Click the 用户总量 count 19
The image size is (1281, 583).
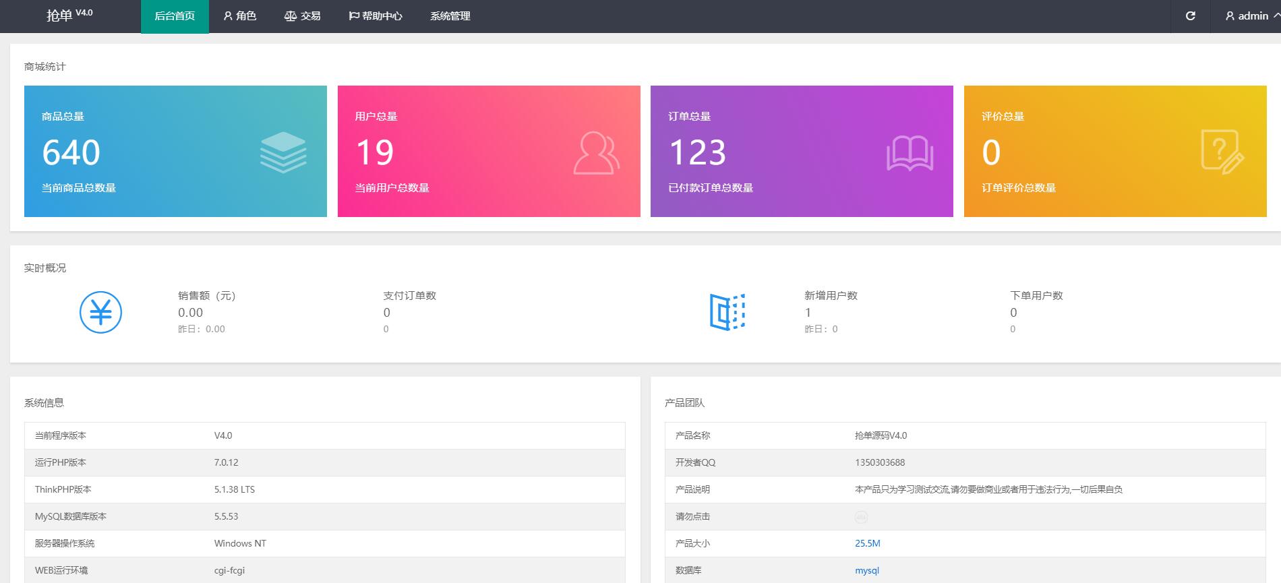[x=375, y=152]
